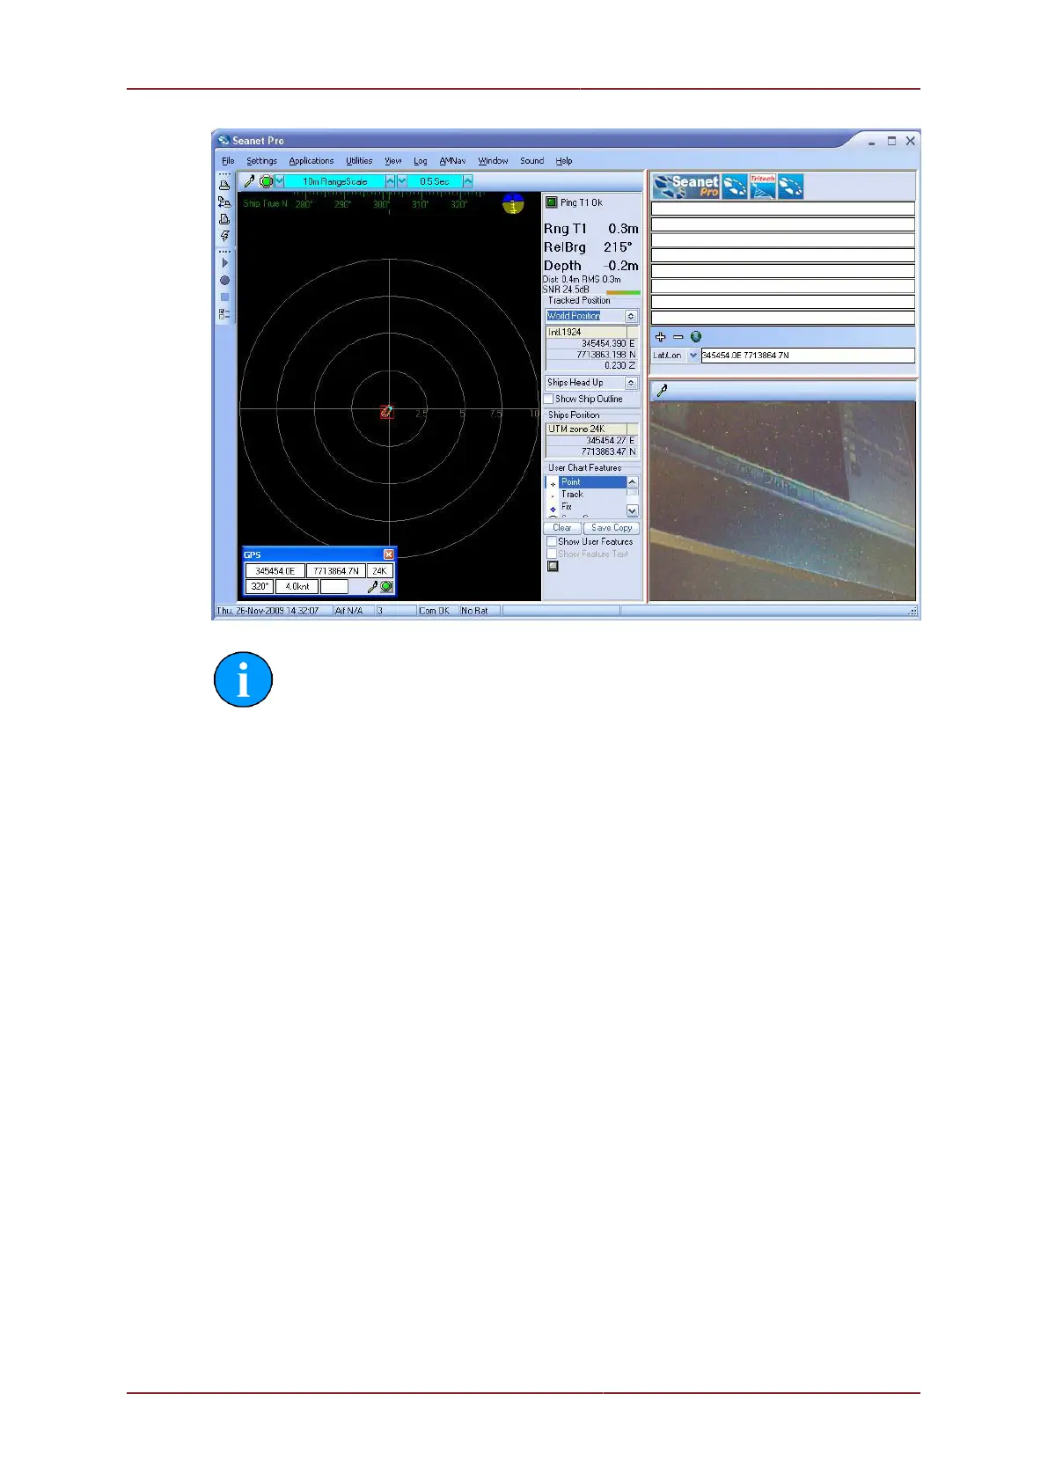1048x1482 pixels.
Task: Click Com OK in the status bar
Action: pos(434,611)
